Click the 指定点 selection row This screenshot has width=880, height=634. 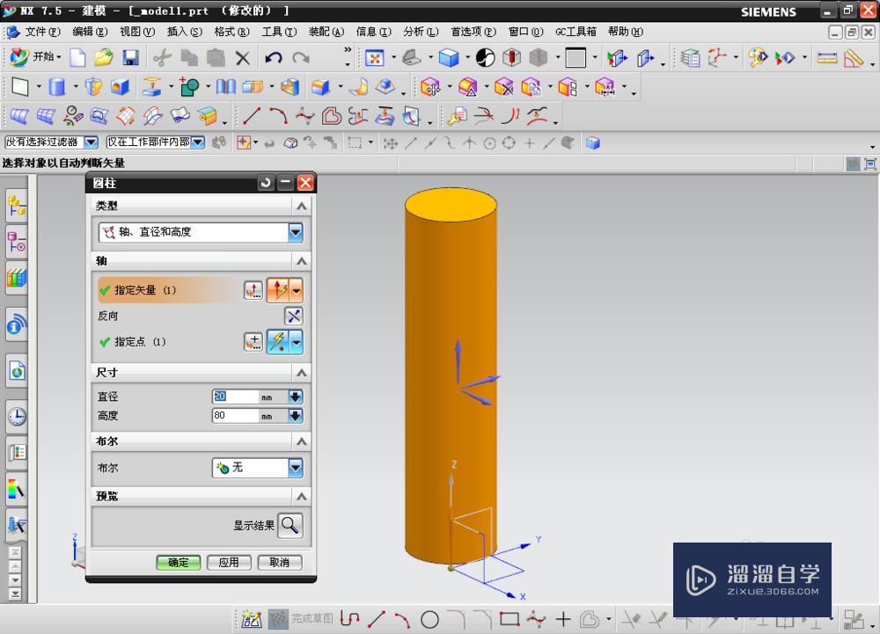click(x=168, y=341)
